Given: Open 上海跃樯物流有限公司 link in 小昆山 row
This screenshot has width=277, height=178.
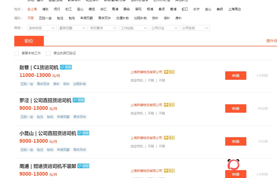Looking at the screenshot, I should click(146, 138).
